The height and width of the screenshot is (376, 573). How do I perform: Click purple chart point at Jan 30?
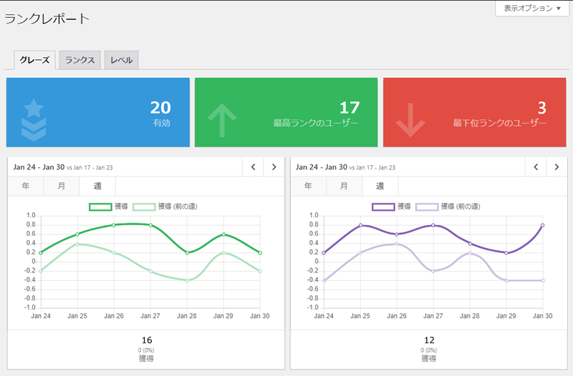pyautogui.click(x=543, y=225)
